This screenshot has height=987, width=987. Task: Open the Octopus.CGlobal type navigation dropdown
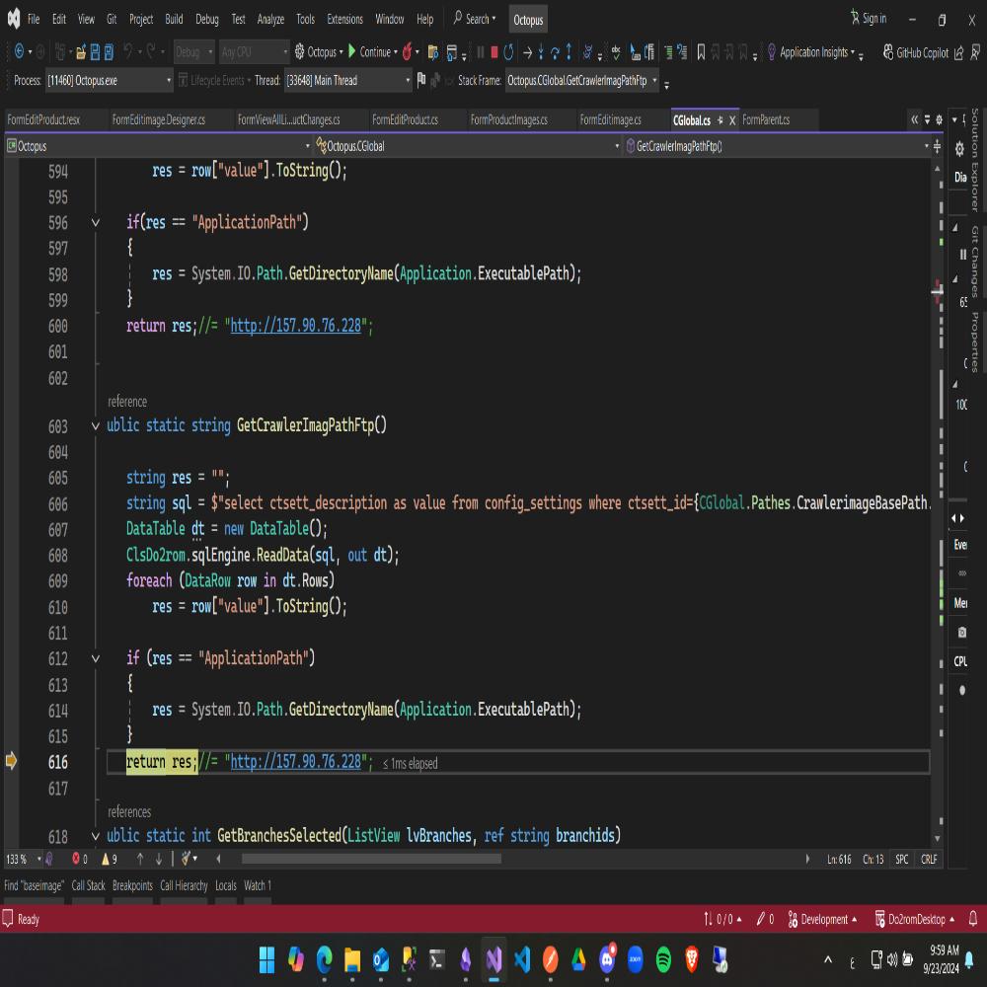(468, 146)
